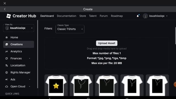The image size is (176, 99).
Task: Open the Dashboard tab
Action: coord(47,16)
